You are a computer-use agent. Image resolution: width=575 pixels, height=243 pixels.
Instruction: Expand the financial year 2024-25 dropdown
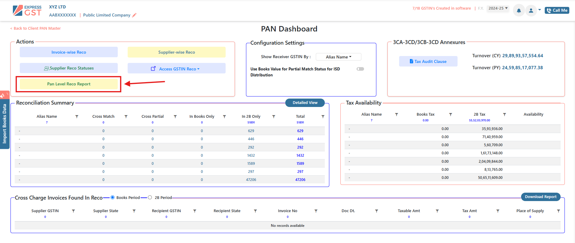click(x=498, y=8)
